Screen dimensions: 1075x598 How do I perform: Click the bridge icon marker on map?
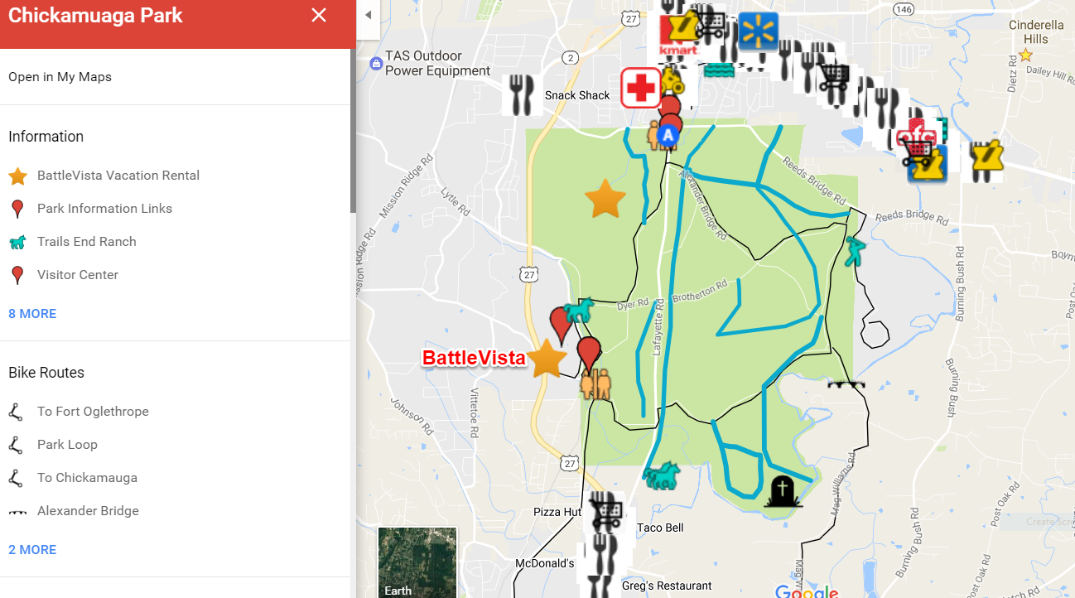click(x=846, y=384)
